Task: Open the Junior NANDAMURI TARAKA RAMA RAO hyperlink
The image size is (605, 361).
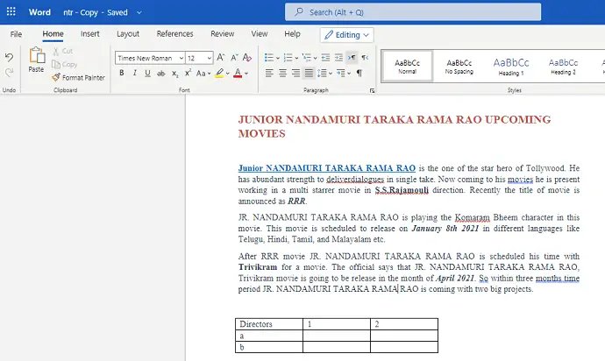Action: click(327, 167)
